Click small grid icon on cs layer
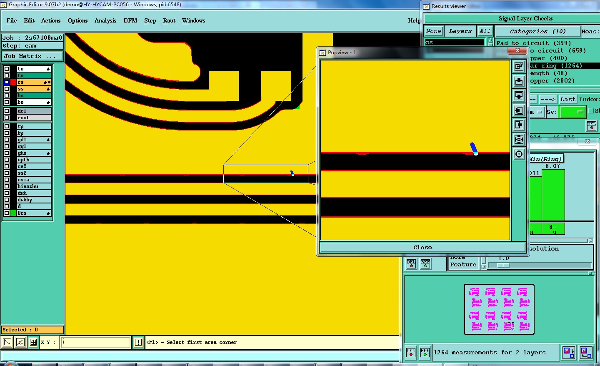The image size is (600, 366). (49, 82)
